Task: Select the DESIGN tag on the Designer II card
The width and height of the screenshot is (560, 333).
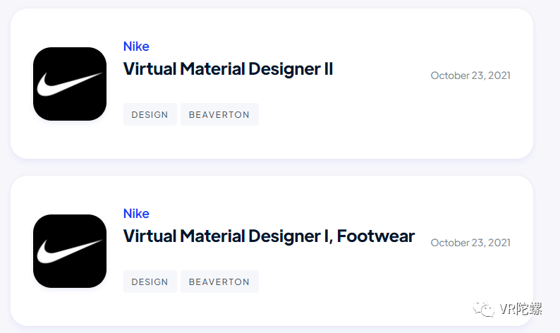Action: [150, 114]
